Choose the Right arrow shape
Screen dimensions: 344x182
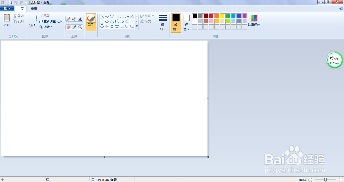tap(122, 21)
